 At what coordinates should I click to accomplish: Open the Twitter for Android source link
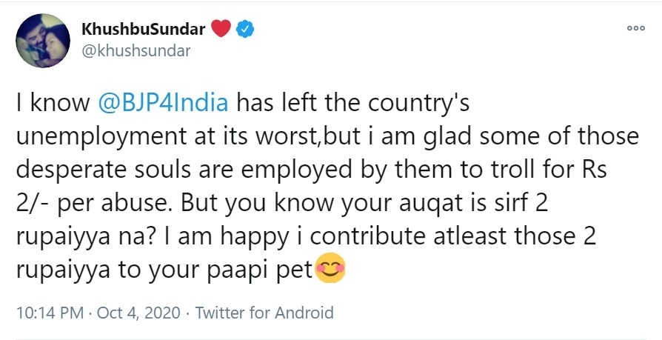click(x=264, y=313)
